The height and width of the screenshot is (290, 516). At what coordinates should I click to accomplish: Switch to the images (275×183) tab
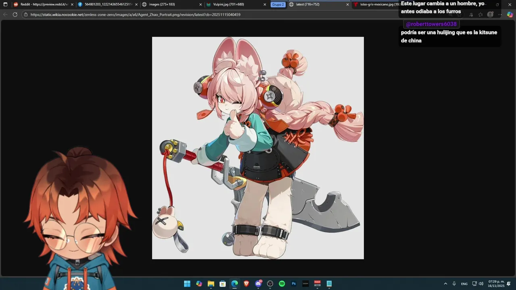tap(172, 4)
